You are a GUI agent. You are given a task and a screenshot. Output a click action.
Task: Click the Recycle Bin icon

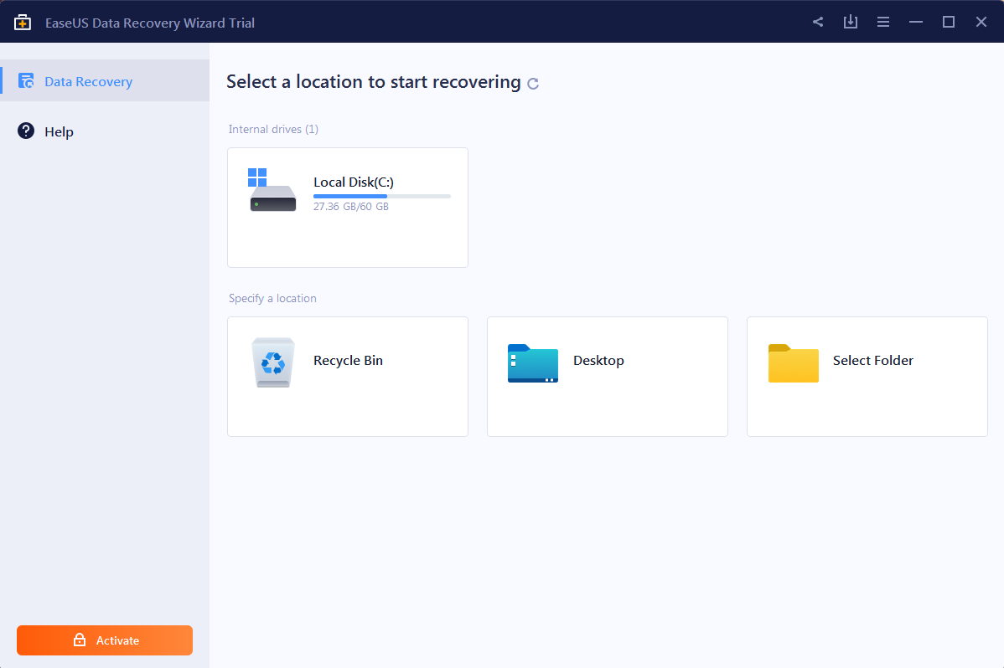[272, 362]
